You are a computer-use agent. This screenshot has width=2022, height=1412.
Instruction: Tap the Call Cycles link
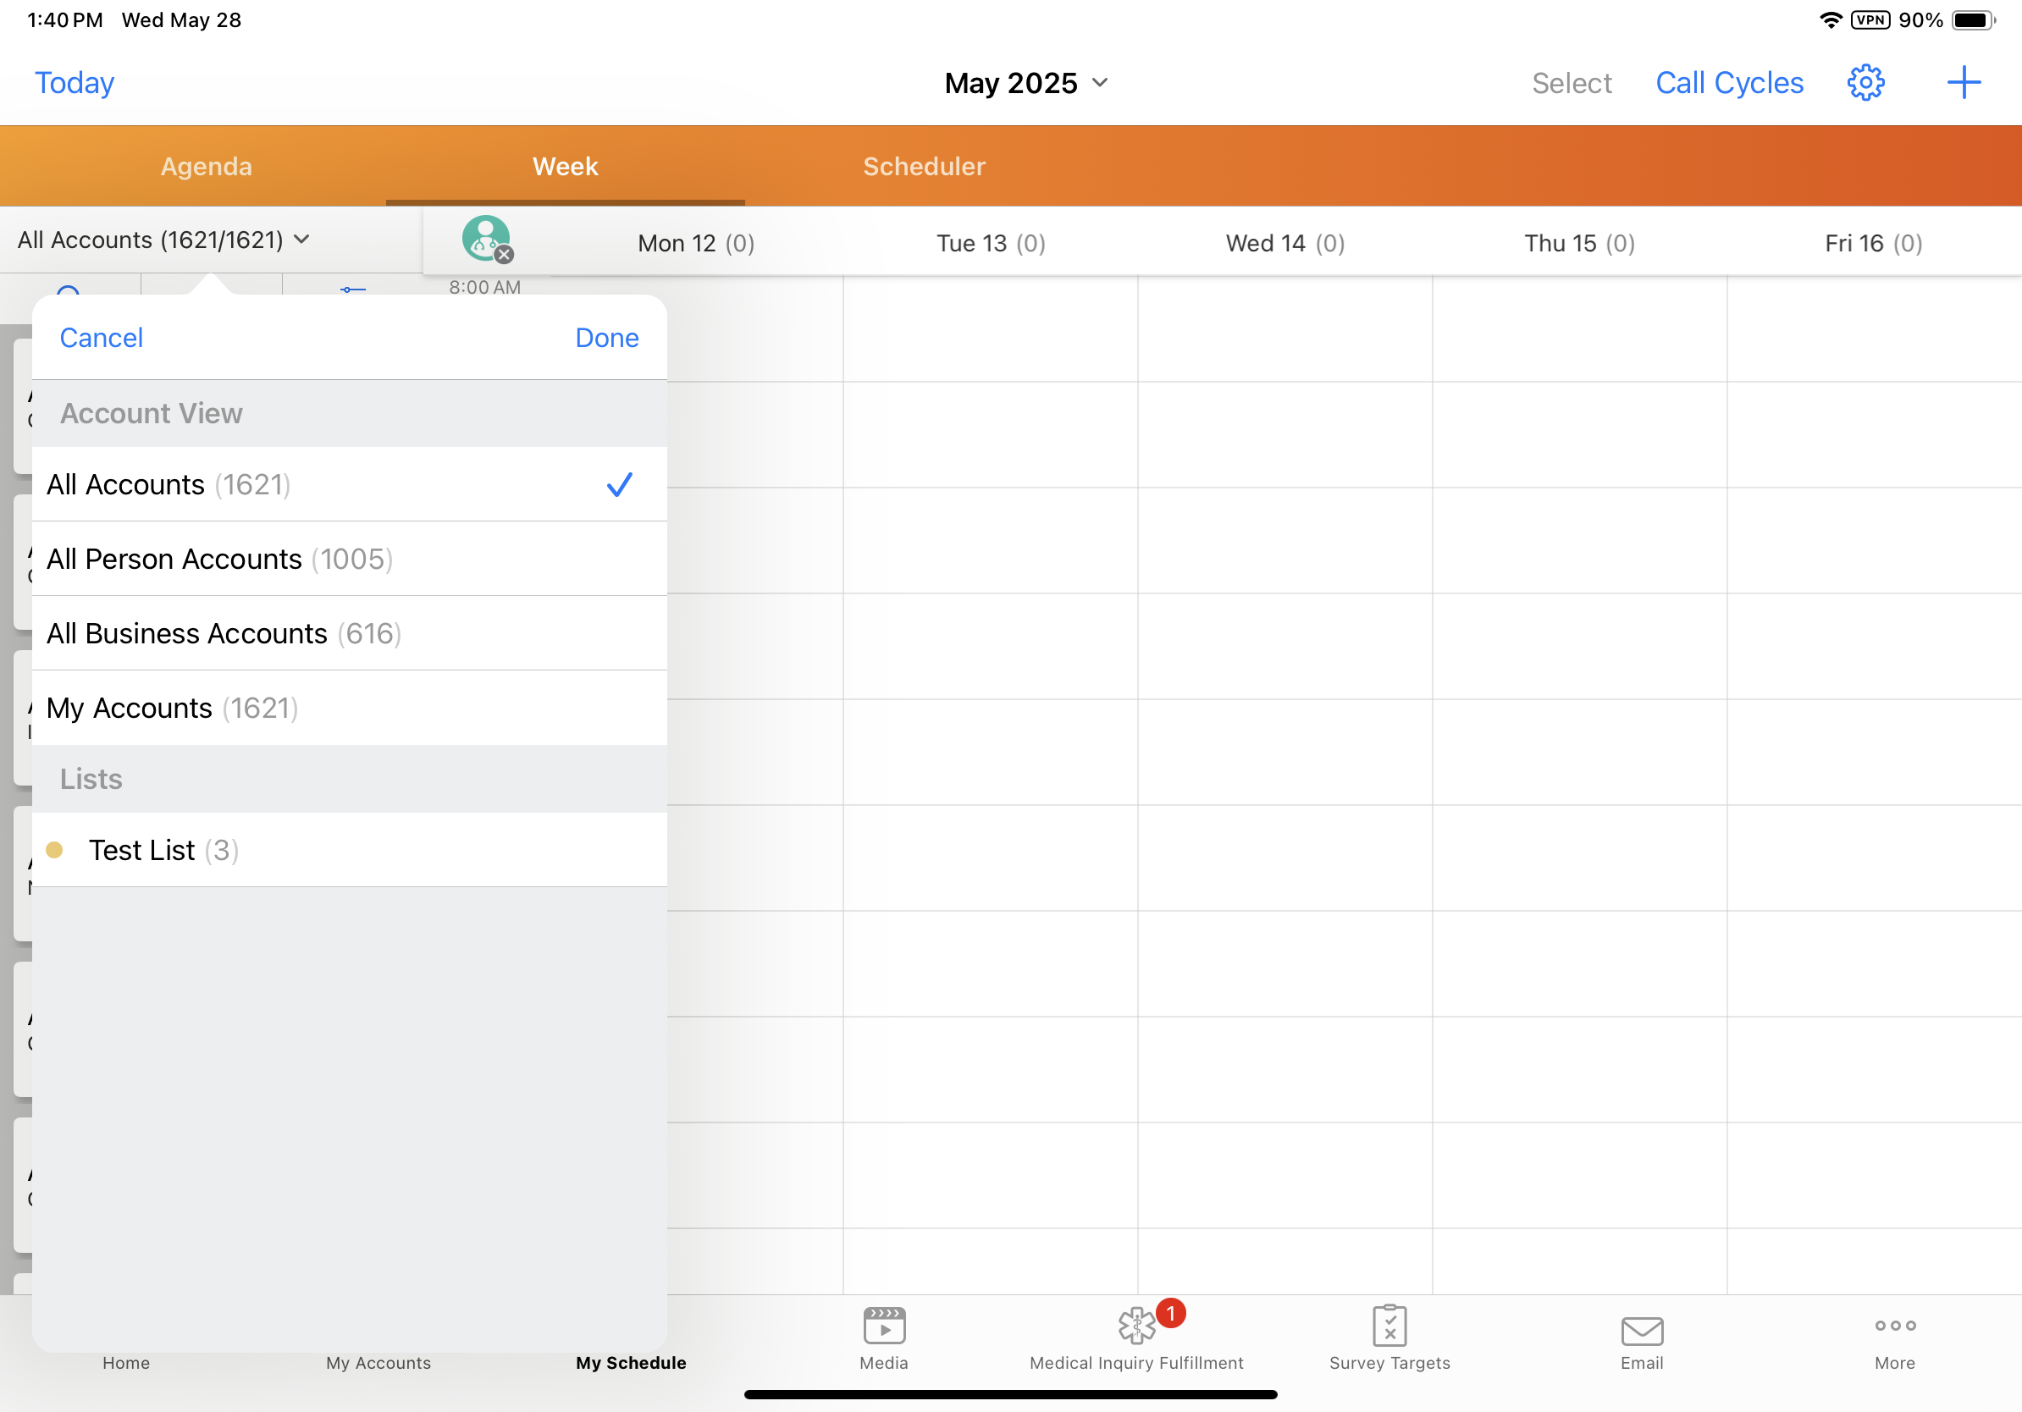point(1729,83)
